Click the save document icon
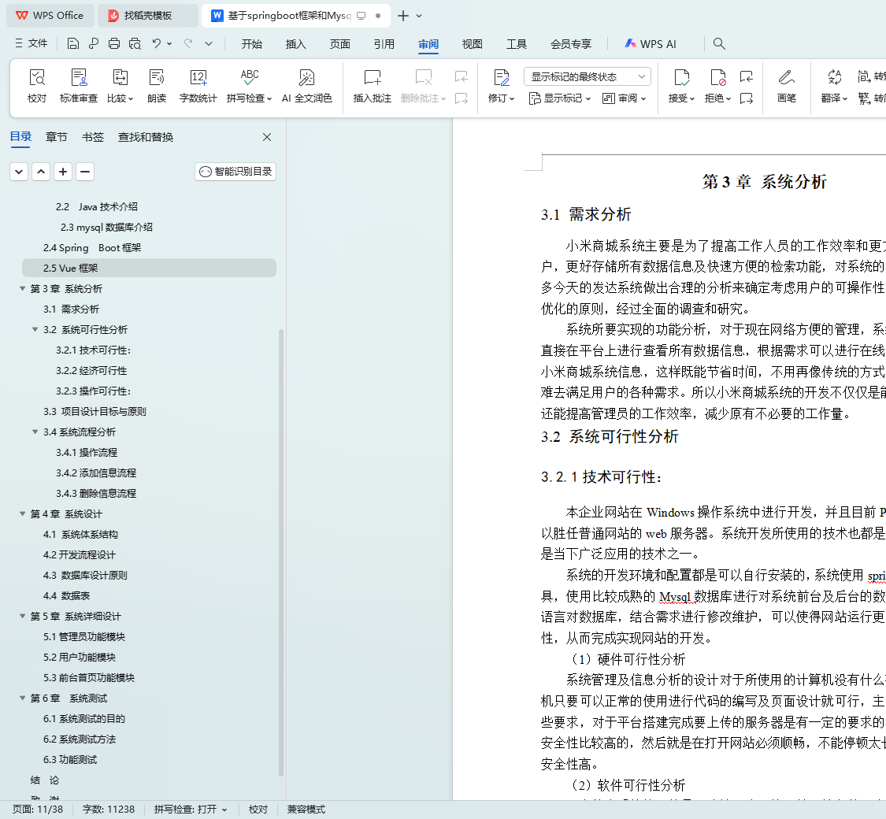 click(73, 43)
